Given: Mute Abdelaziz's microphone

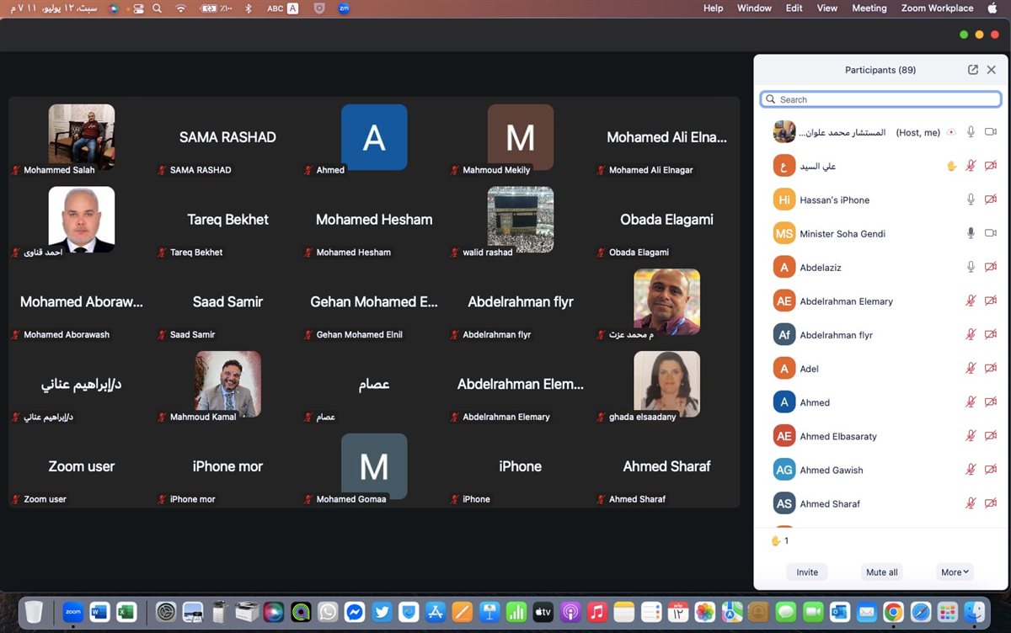Looking at the screenshot, I should pyautogui.click(x=971, y=267).
